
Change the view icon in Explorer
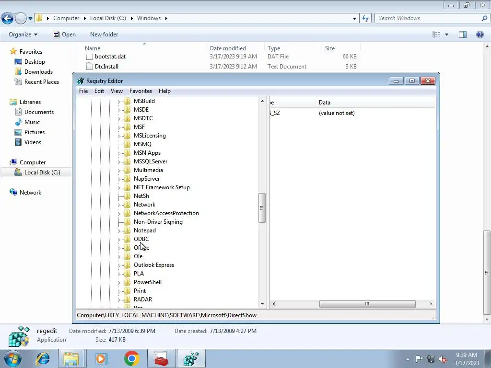pyautogui.click(x=436, y=34)
